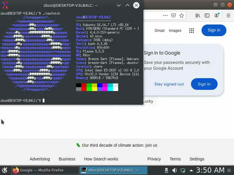Open panel settings hamburger in taskbar
234x175 pixels.
click(229, 170)
